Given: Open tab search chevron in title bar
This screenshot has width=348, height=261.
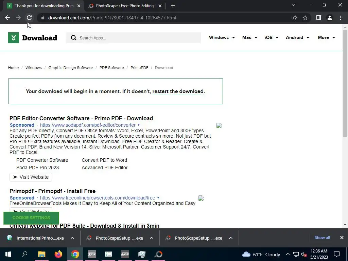Looking at the screenshot, I should pos(293,5).
